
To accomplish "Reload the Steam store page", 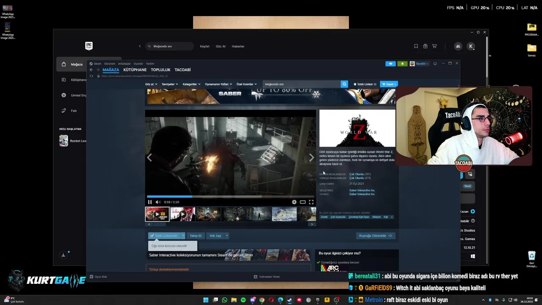I will 91,76.
